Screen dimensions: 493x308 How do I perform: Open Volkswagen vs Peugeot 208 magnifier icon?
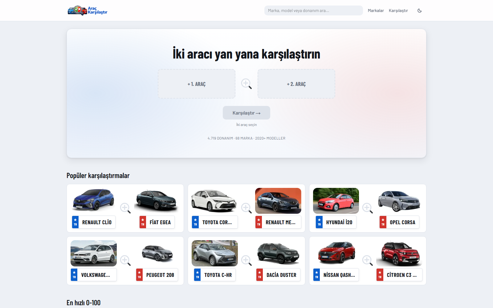(125, 261)
